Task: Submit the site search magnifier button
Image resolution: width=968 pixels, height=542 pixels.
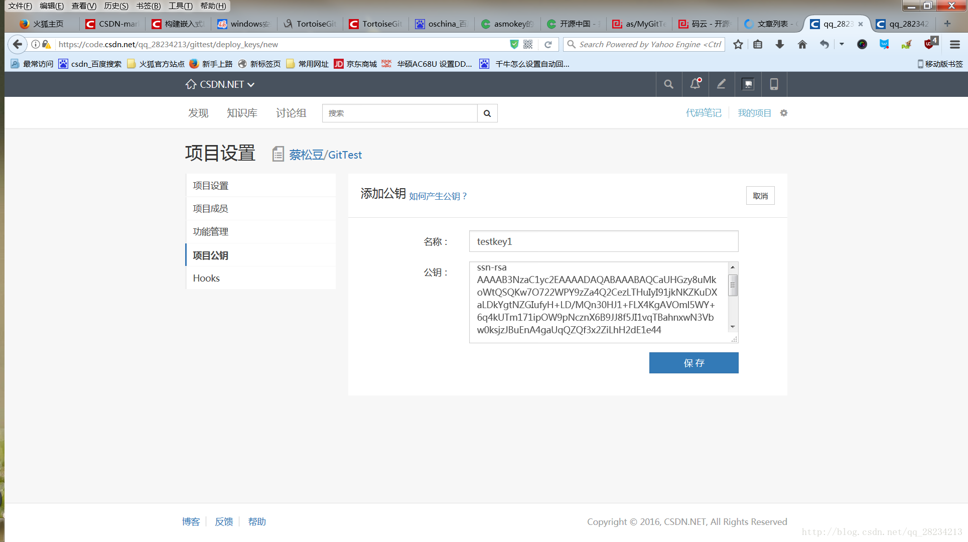Action: tap(487, 113)
